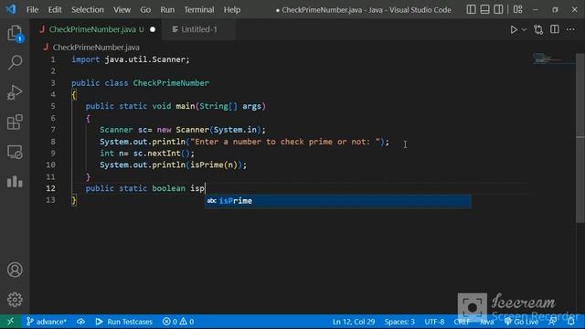Accept the isPrime autocomplete suggestion
Screen dimensions: 585x329
pyautogui.click(x=337, y=201)
